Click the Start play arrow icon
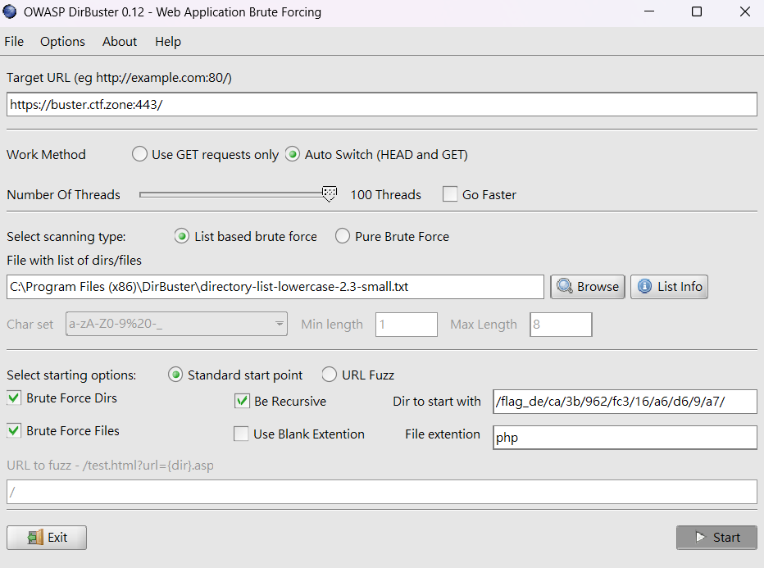 click(699, 538)
